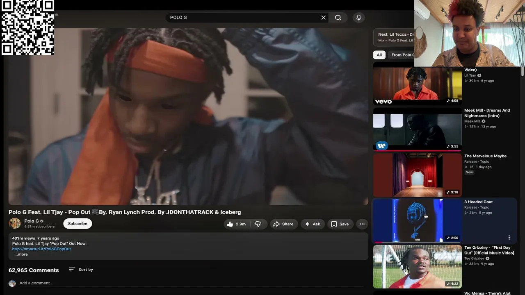This screenshot has height=295, width=525.
Task: Open Polo G channel avatar
Action: point(15,223)
